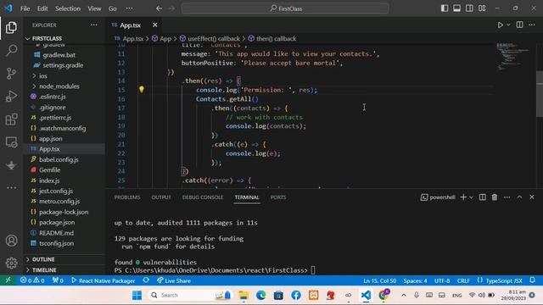Go back with the navigation arrow
The height and width of the screenshot is (305, 543).
pyautogui.click(x=159, y=8)
